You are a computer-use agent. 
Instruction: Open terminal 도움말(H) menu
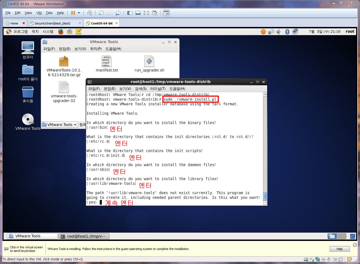click(x=177, y=89)
